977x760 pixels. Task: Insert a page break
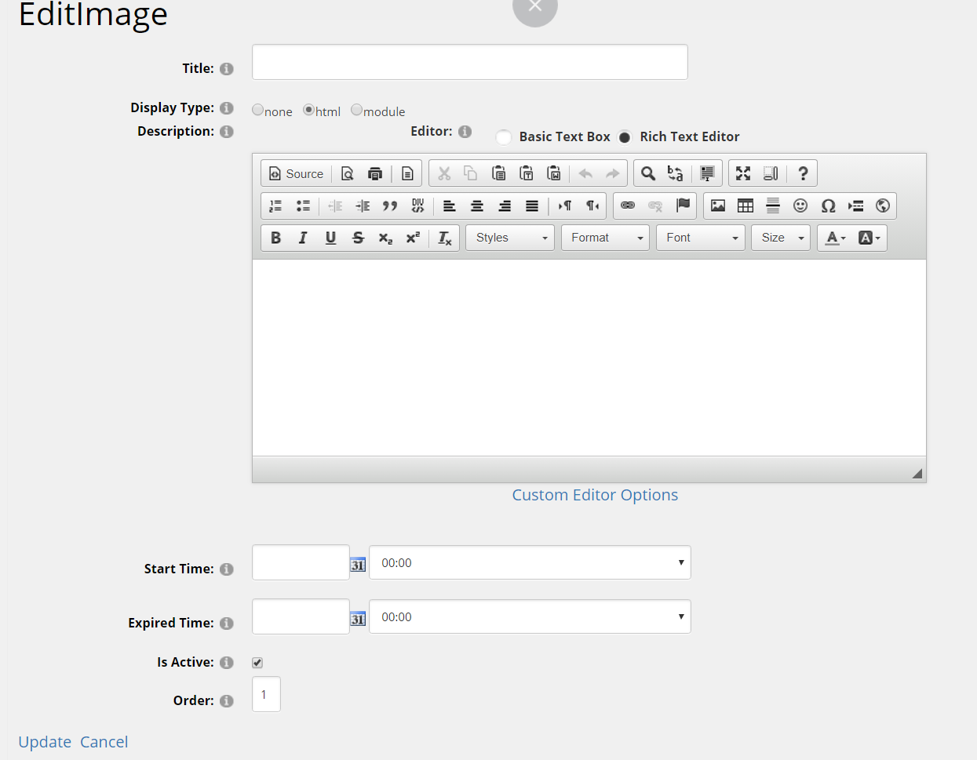tap(855, 205)
